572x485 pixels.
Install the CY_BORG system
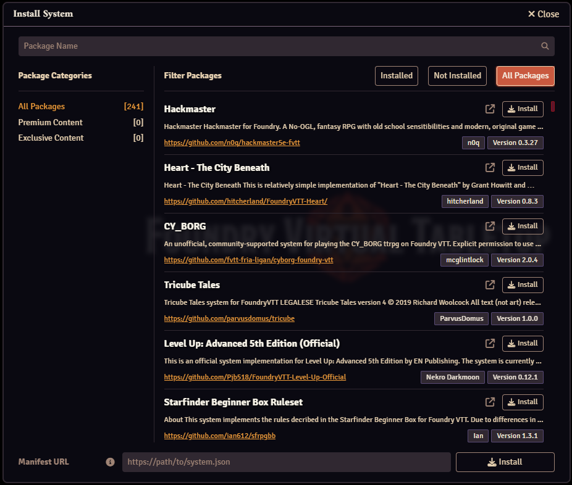(523, 226)
